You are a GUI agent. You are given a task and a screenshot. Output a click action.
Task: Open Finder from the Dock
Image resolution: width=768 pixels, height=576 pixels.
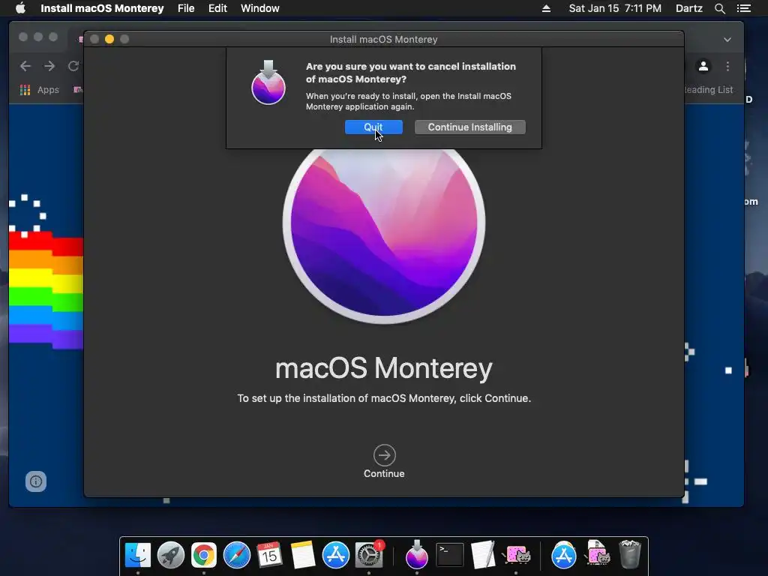click(138, 555)
